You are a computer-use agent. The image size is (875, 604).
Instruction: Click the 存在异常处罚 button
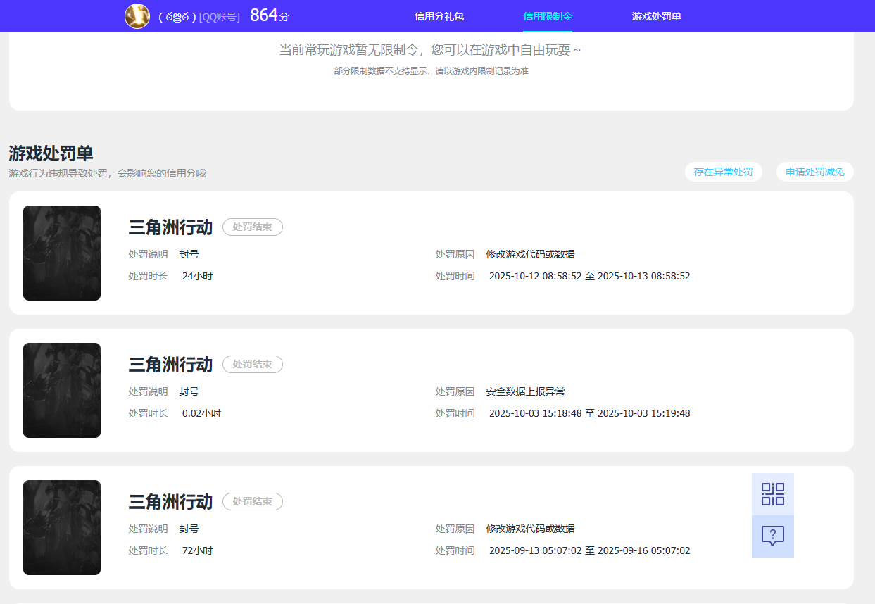click(x=723, y=172)
